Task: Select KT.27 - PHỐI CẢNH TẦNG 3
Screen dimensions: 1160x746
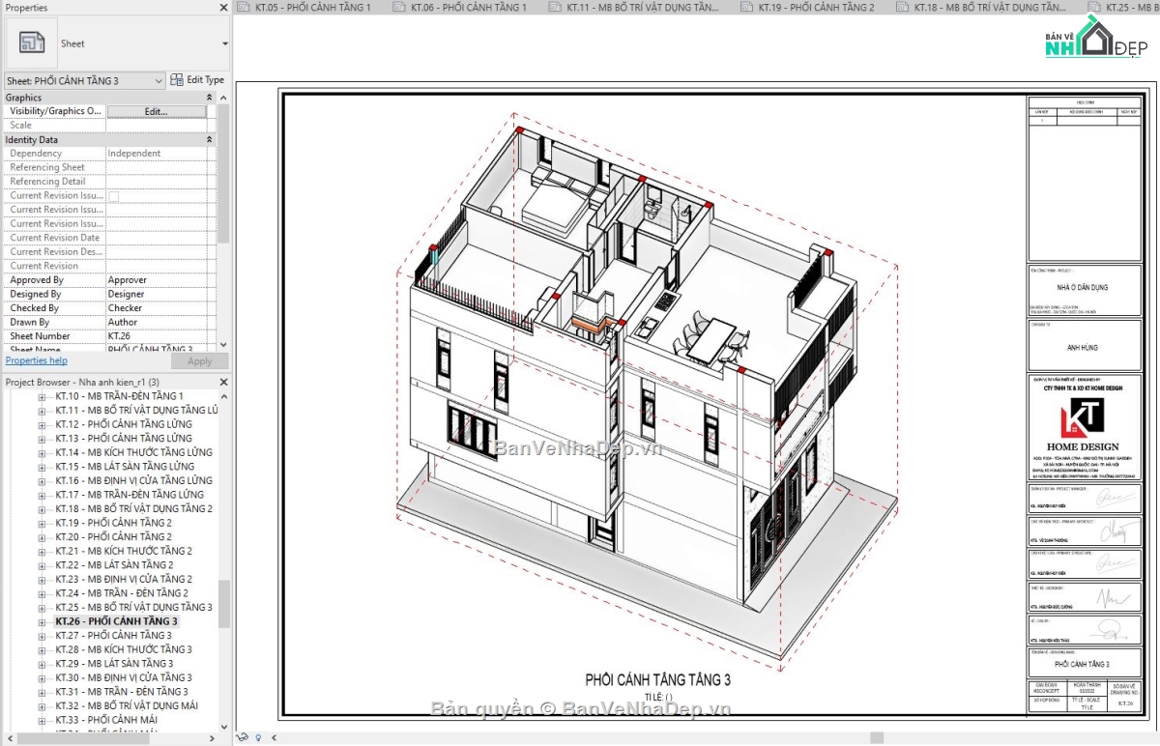Action: tap(113, 635)
